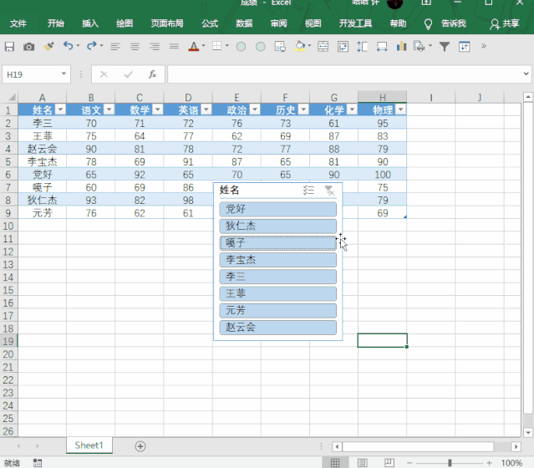The image size is (534, 468).
Task: Open the 页面布局 ribbon tab
Action: tap(167, 23)
